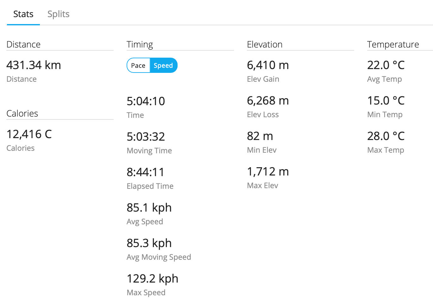
Task: Select the Max Temp value 28.0 °C
Action: 386,136
